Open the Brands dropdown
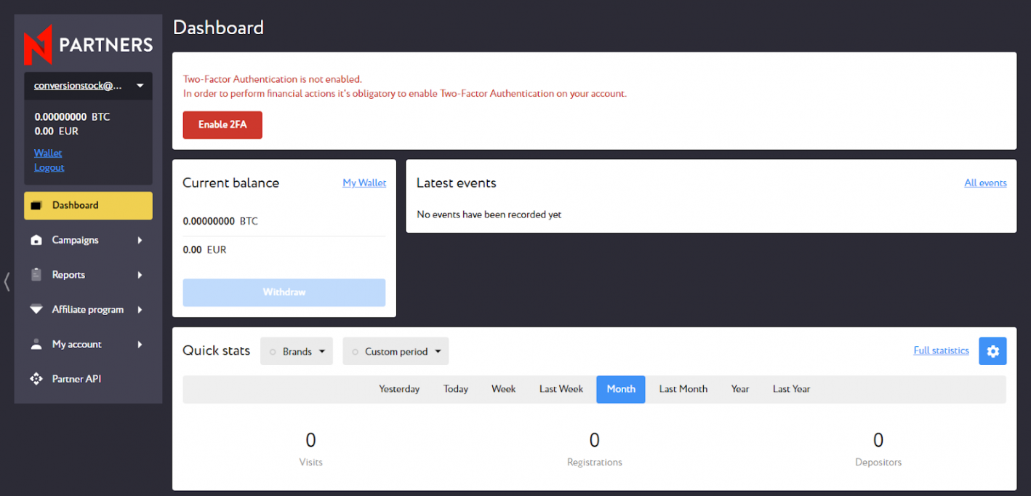Viewport: 1031px width, 496px height. (297, 351)
